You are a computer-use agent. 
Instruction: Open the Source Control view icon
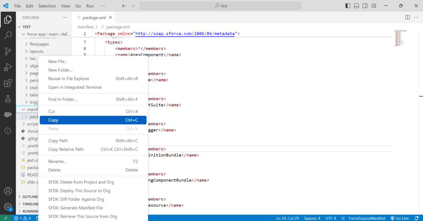(7, 52)
